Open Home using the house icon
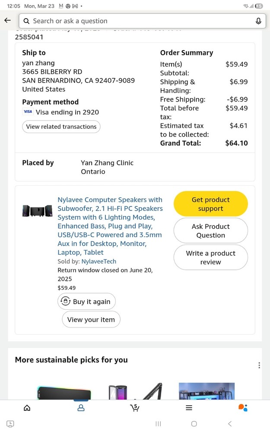 click(27, 407)
